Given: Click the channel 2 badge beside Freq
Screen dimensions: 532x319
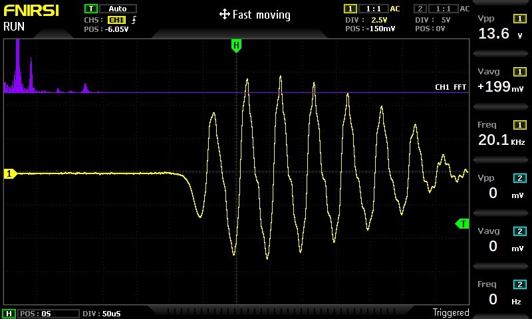Looking at the screenshot, I should click(520, 284).
